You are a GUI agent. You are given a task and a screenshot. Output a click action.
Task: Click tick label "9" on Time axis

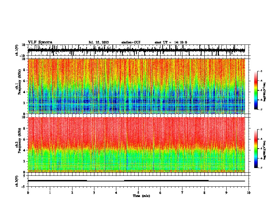tap(226, 193)
